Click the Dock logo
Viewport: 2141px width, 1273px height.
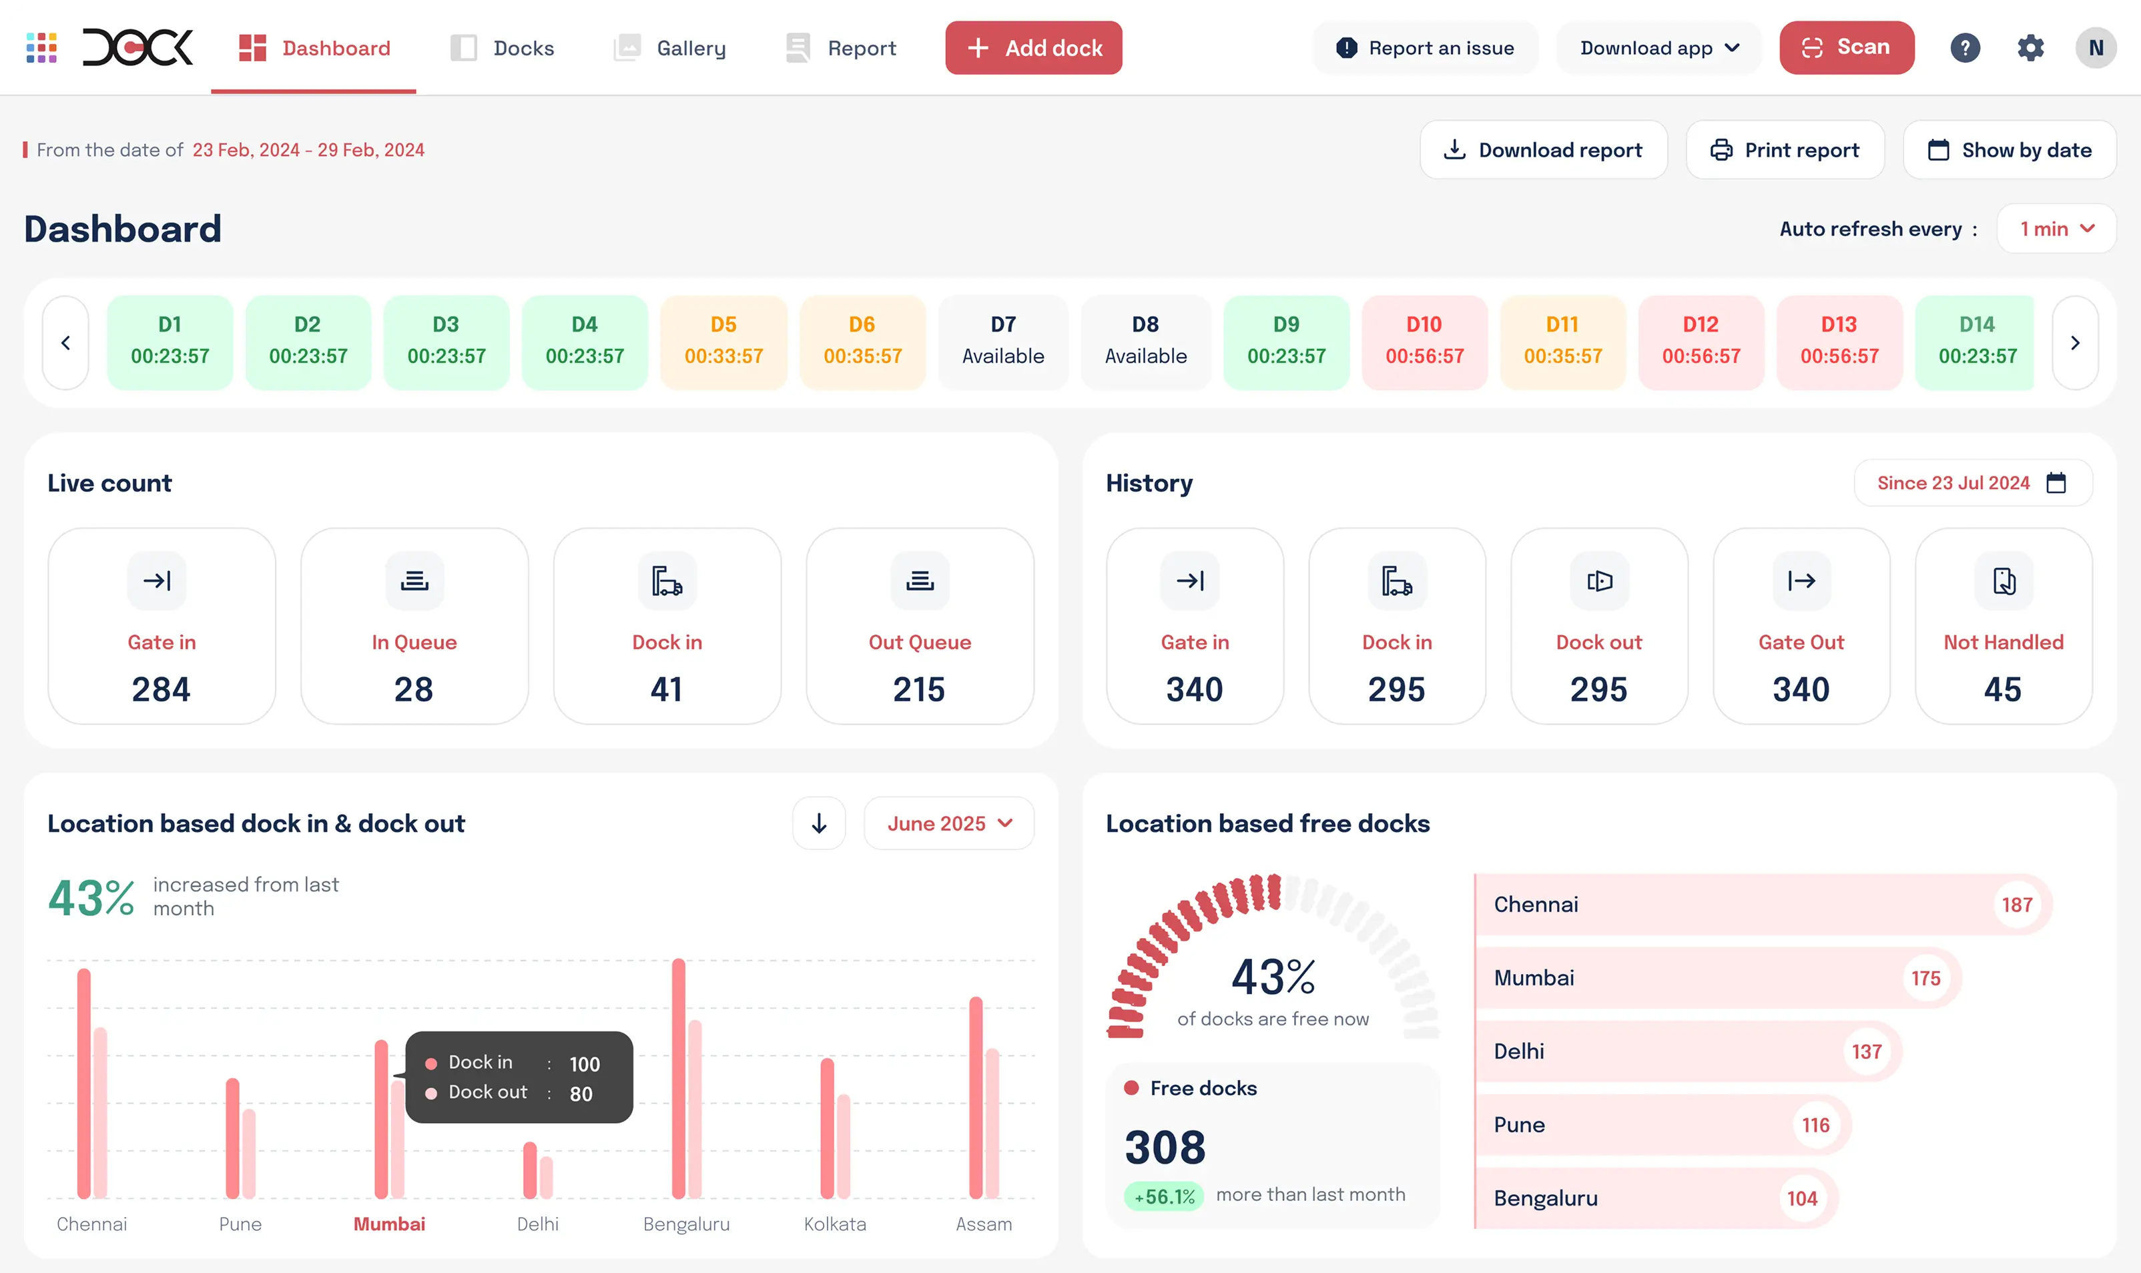137,48
